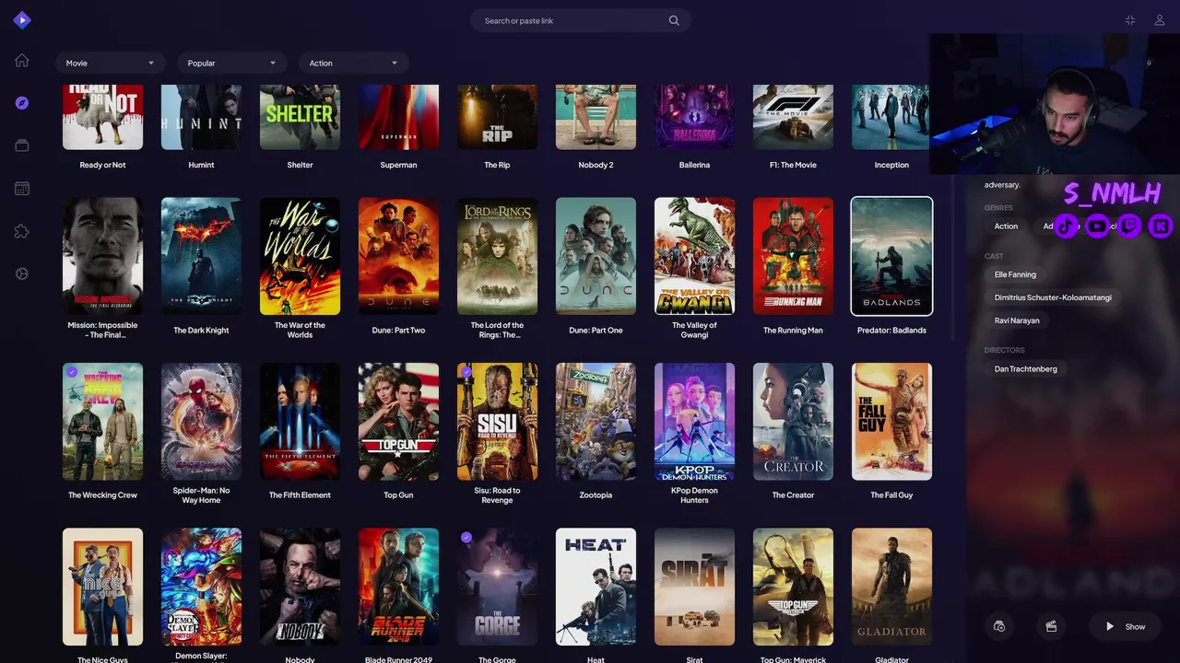Open the Demon Slayer poster
Image resolution: width=1180 pixels, height=663 pixels.
[x=201, y=587]
